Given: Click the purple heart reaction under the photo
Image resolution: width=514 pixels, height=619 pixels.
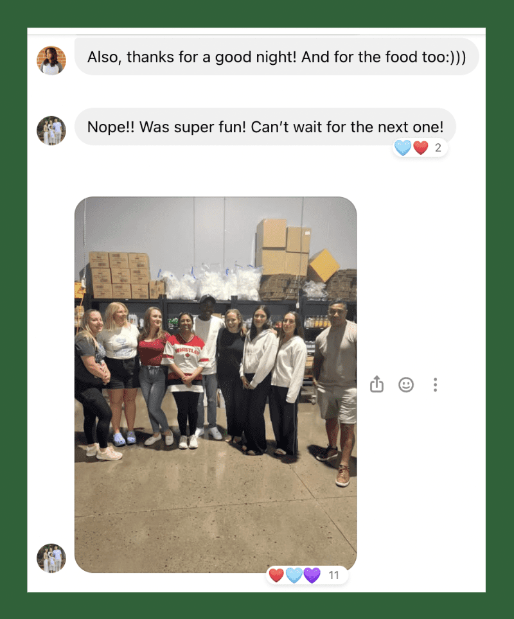Looking at the screenshot, I should coord(312,575).
